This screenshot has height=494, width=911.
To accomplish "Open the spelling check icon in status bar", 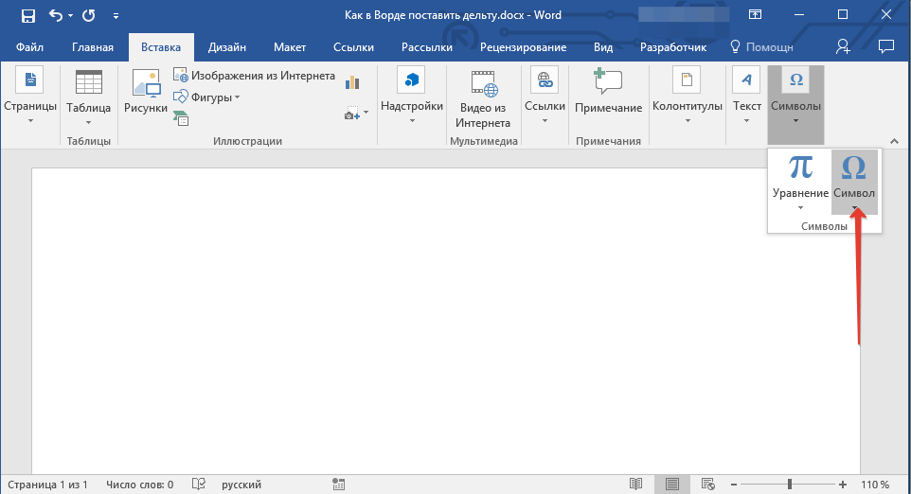I will click(199, 485).
